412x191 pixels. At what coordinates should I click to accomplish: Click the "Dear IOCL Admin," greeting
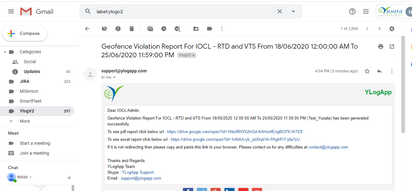(x=124, y=110)
